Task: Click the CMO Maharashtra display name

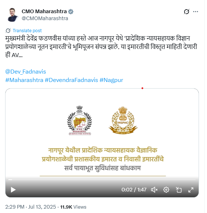Action: click(44, 11)
